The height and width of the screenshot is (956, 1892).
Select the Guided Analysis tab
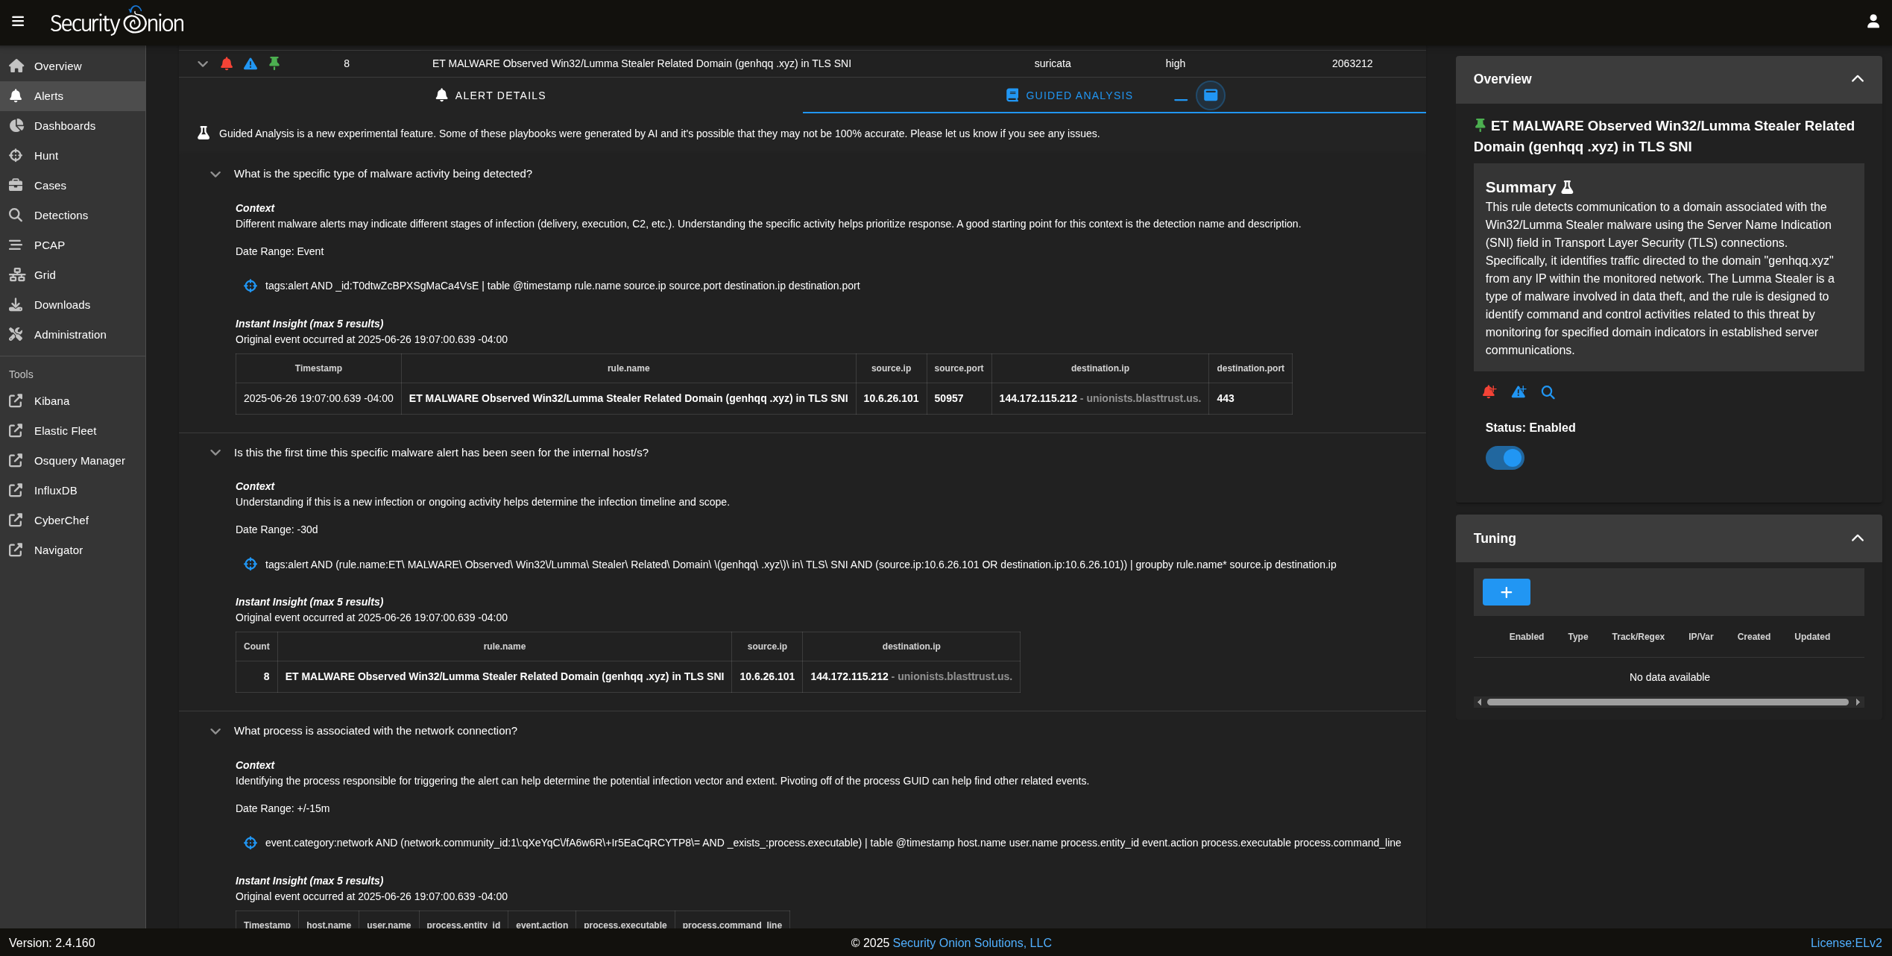pos(1069,95)
